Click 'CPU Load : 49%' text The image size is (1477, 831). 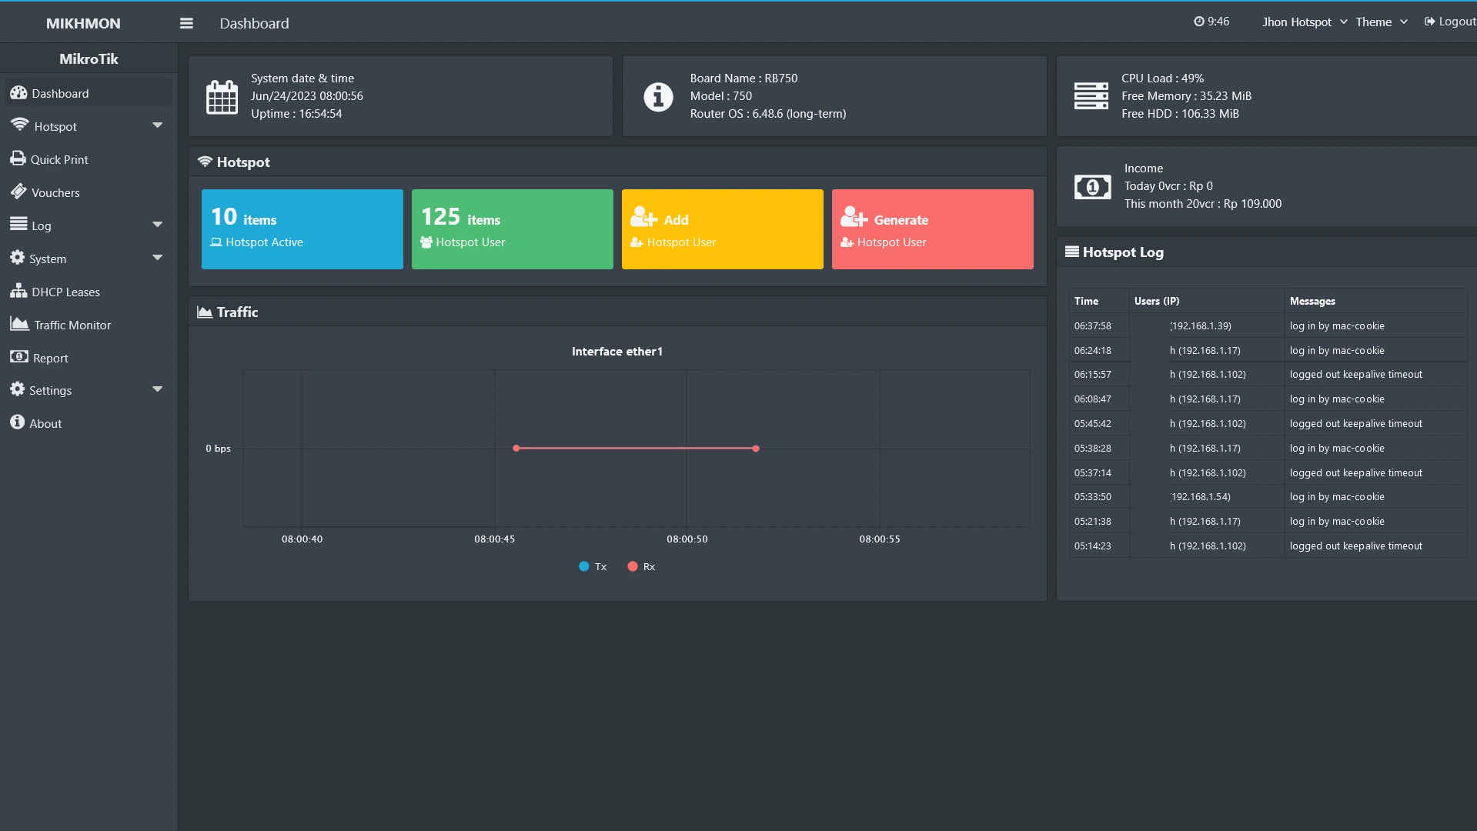click(1162, 78)
